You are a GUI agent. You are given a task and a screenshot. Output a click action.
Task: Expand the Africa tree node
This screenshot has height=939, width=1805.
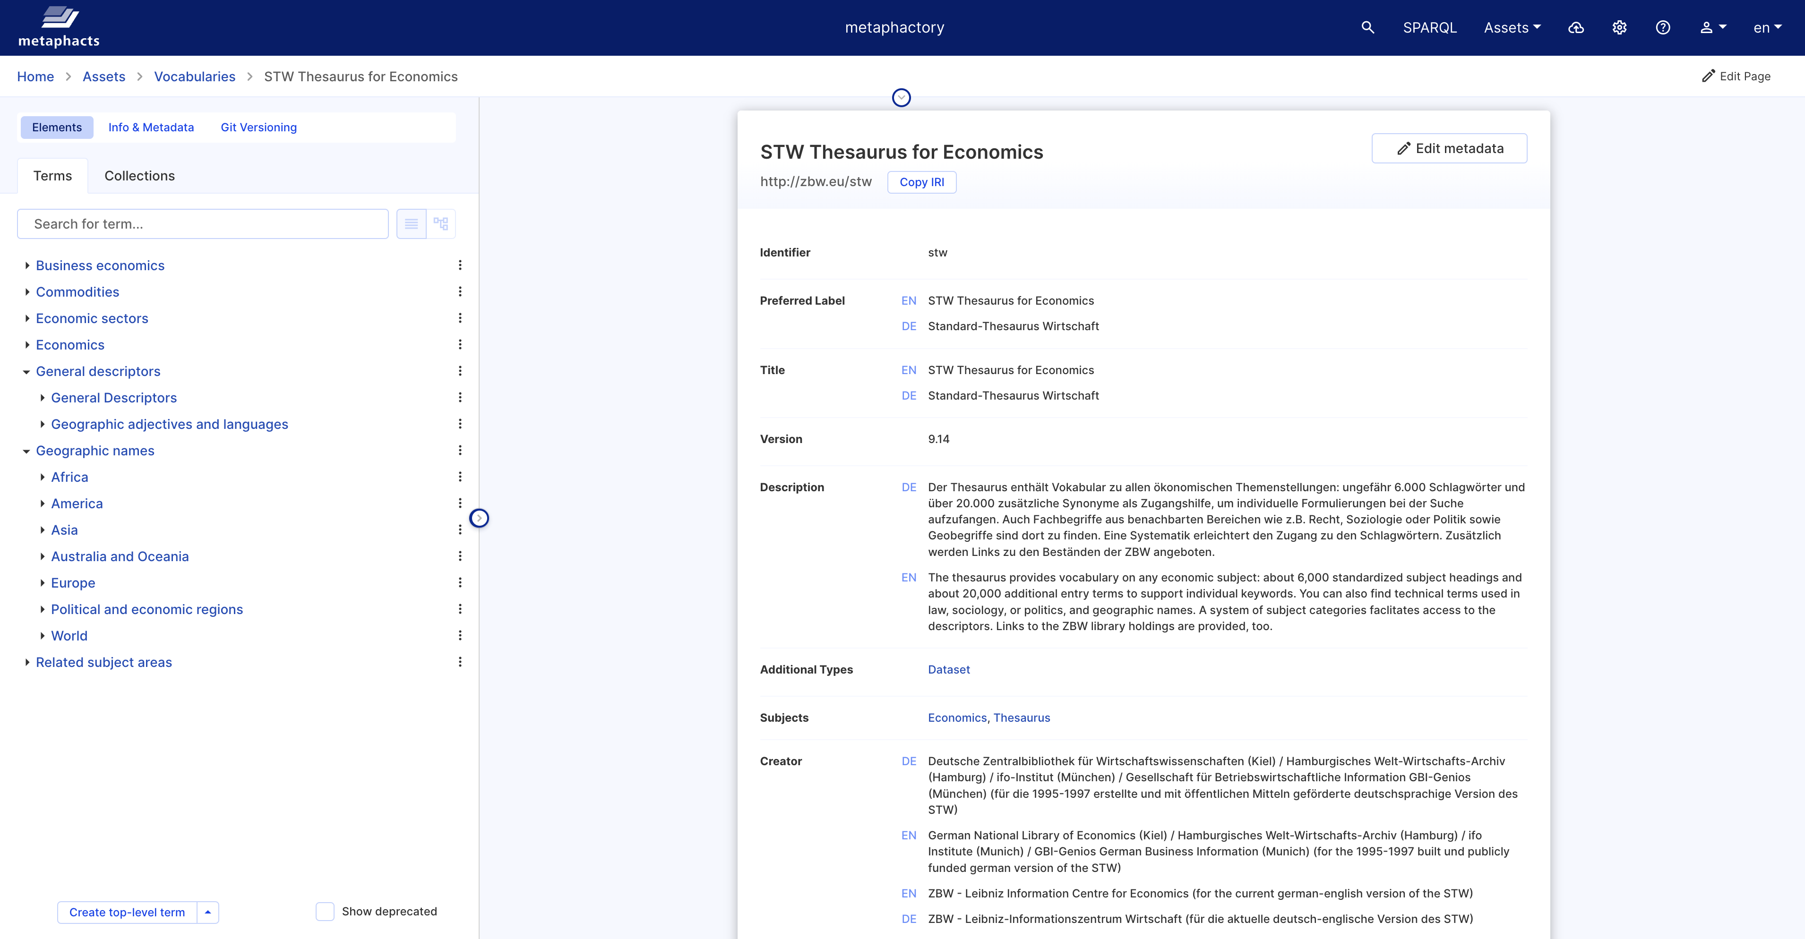pos(42,477)
